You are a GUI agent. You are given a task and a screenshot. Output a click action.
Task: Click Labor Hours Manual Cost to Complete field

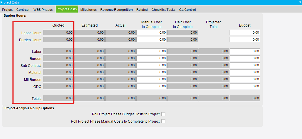point(152,33)
